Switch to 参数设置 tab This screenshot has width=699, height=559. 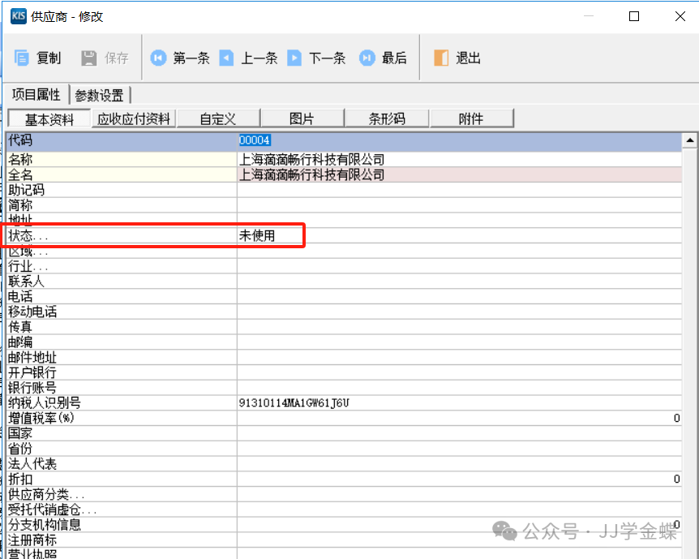(x=99, y=95)
